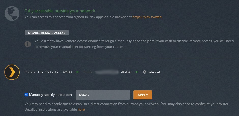Click the small Internet globe icon

(x=145, y=72)
